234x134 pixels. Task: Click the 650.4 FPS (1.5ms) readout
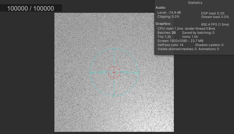tap(215, 25)
